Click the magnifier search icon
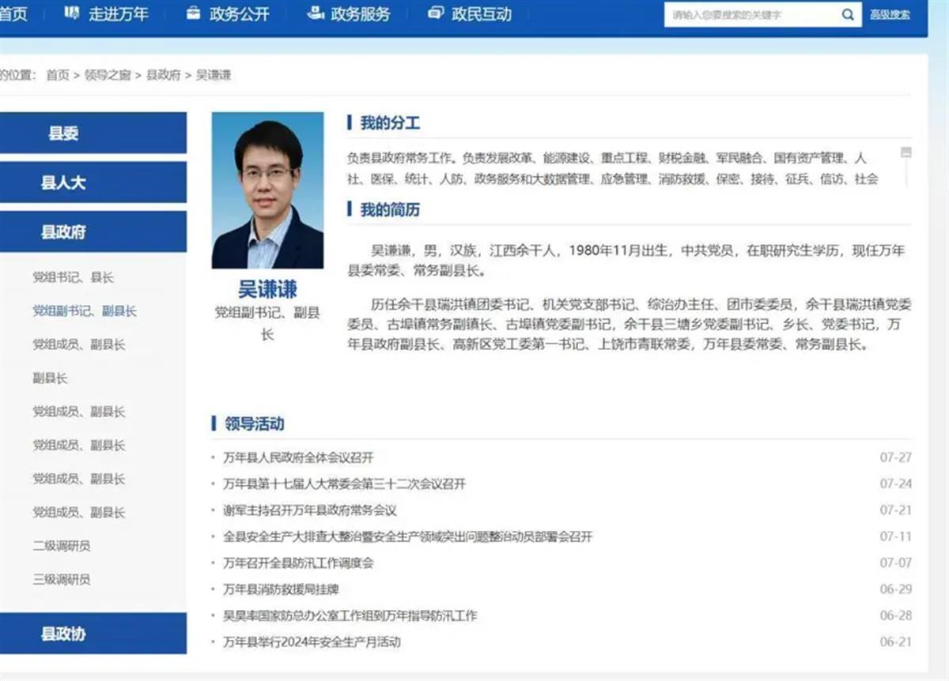The height and width of the screenshot is (681, 949). pos(848,14)
